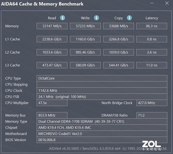Screen dimensions: 173x154
Task: Click the Write info icon
Action: coord(97,18)
